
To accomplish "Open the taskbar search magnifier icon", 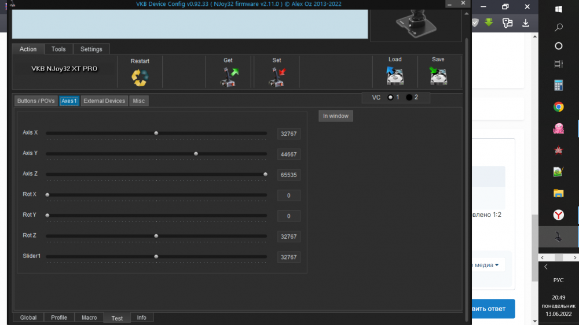I will 558,27.
